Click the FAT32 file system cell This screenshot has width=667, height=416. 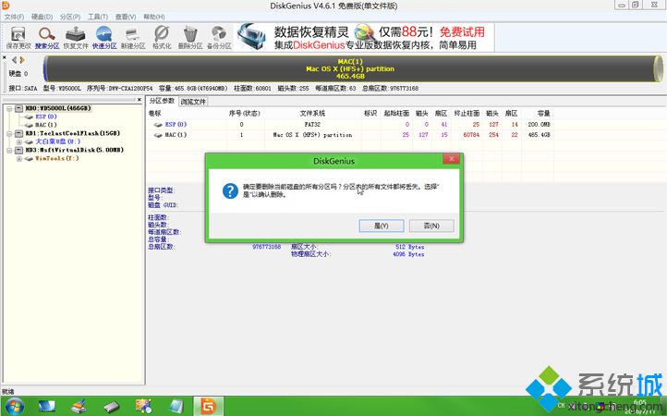point(312,124)
